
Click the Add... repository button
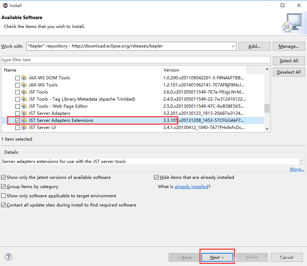254,46
